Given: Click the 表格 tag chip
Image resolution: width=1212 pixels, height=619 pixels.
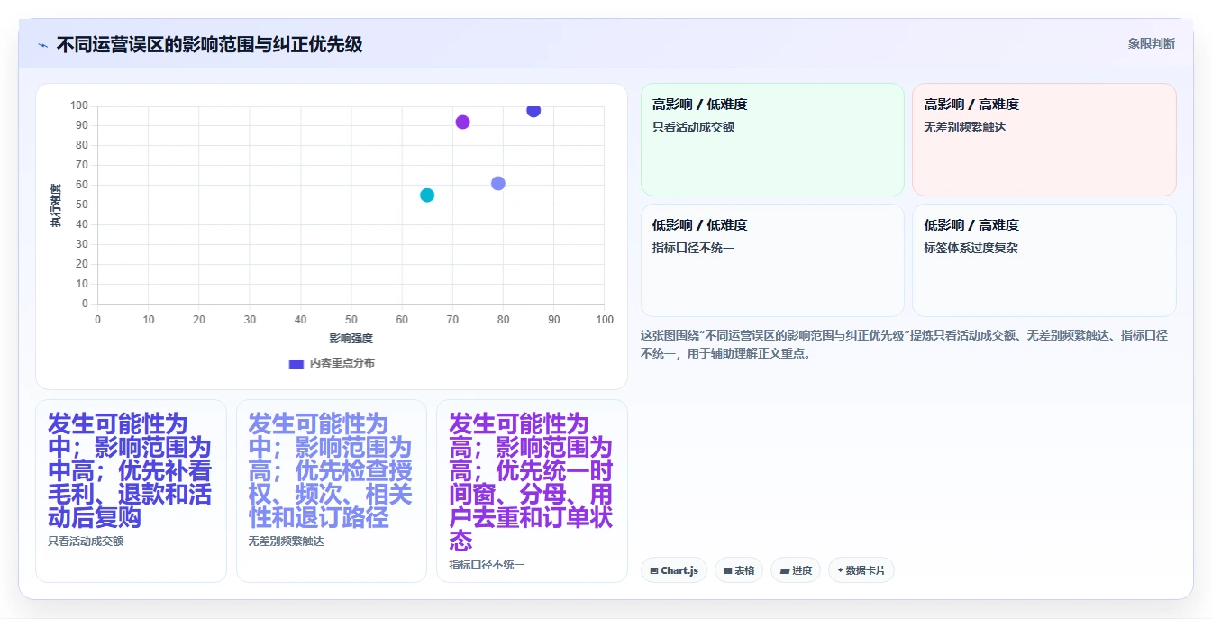Looking at the screenshot, I should click(739, 570).
